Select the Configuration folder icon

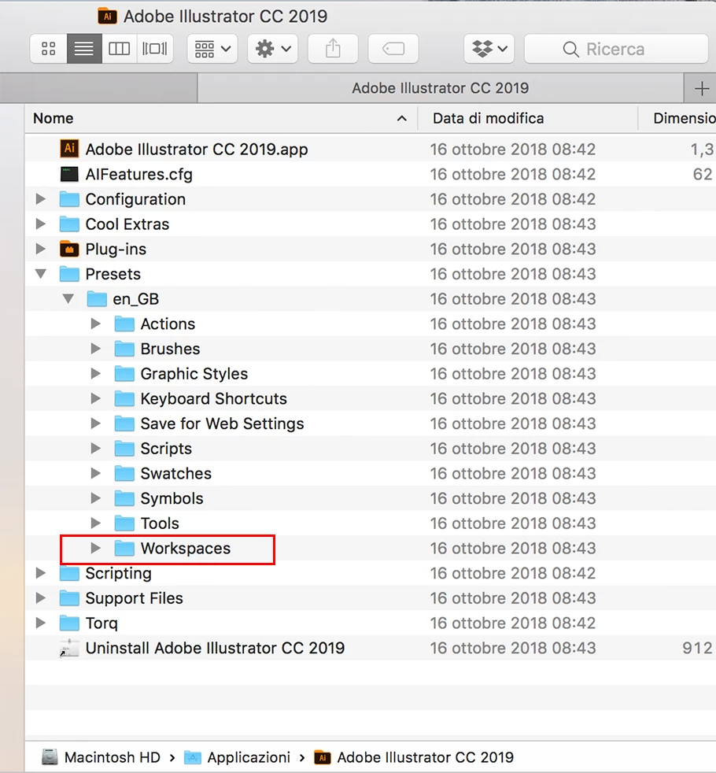69,199
